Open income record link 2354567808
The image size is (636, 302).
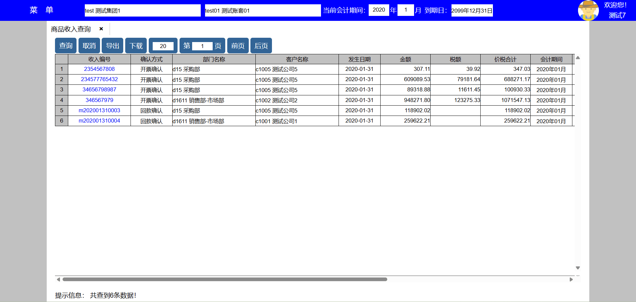(99, 69)
